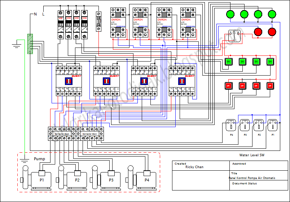Click the leftmost red OFF push button

229,86
